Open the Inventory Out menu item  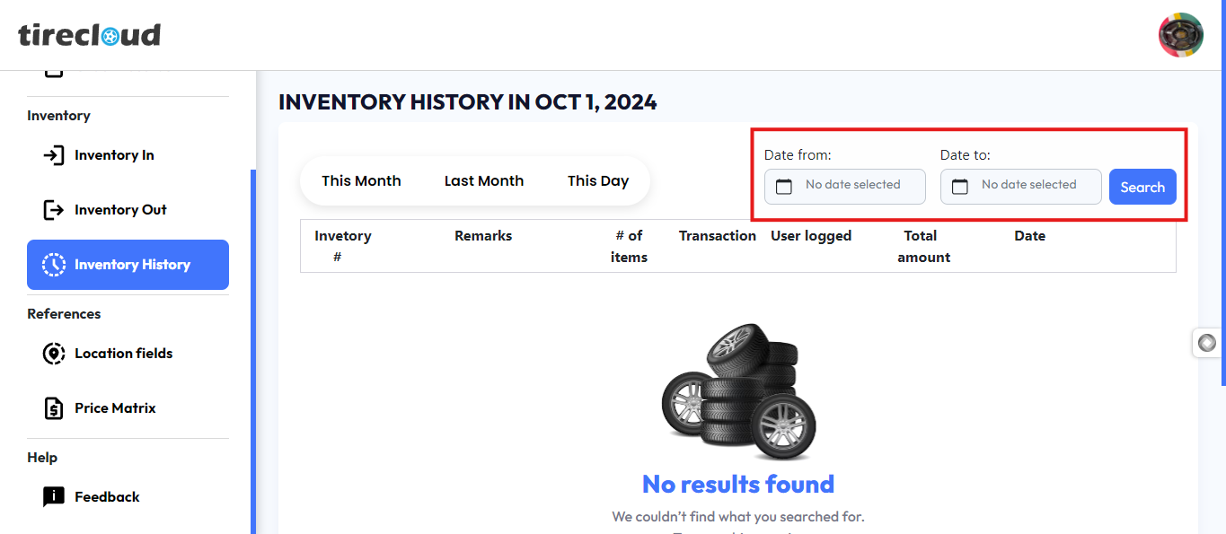(120, 210)
